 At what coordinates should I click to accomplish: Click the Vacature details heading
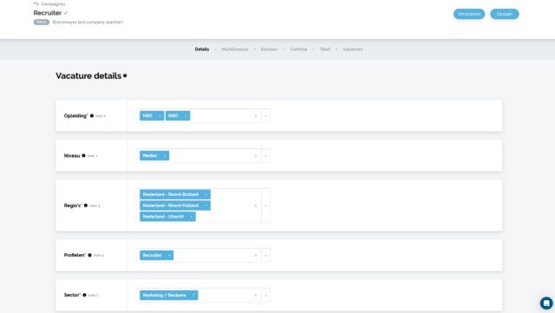(88, 75)
